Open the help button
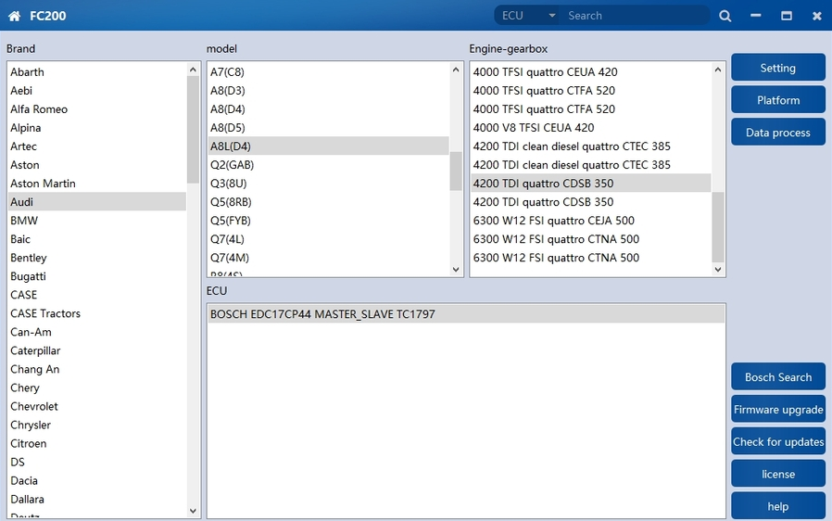The image size is (832, 521). click(777, 506)
